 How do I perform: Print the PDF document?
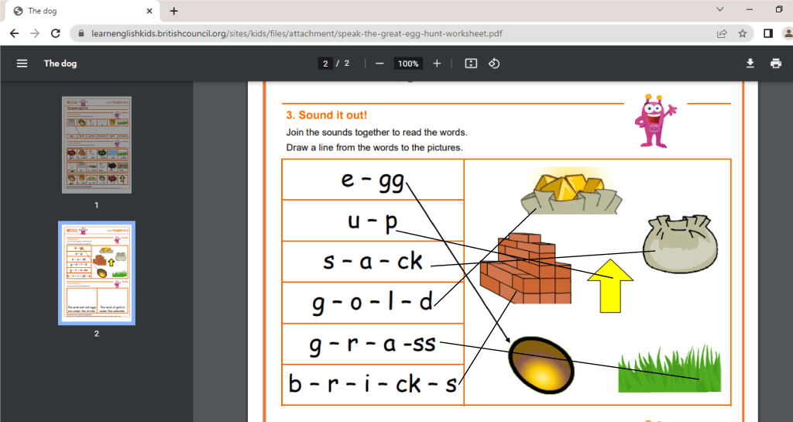[776, 63]
